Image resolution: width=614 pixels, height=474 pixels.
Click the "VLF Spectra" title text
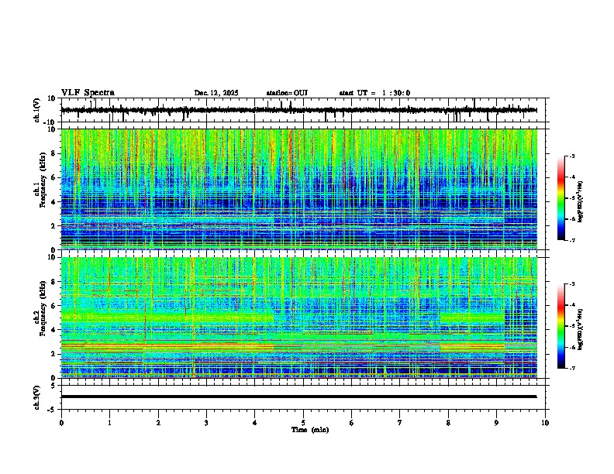[x=88, y=93]
